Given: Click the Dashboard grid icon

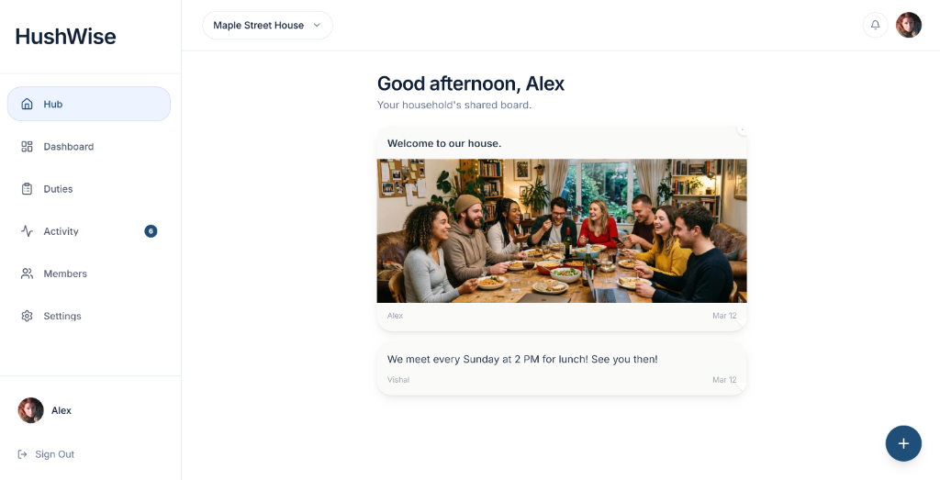Looking at the screenshot, I should [27, 147].
